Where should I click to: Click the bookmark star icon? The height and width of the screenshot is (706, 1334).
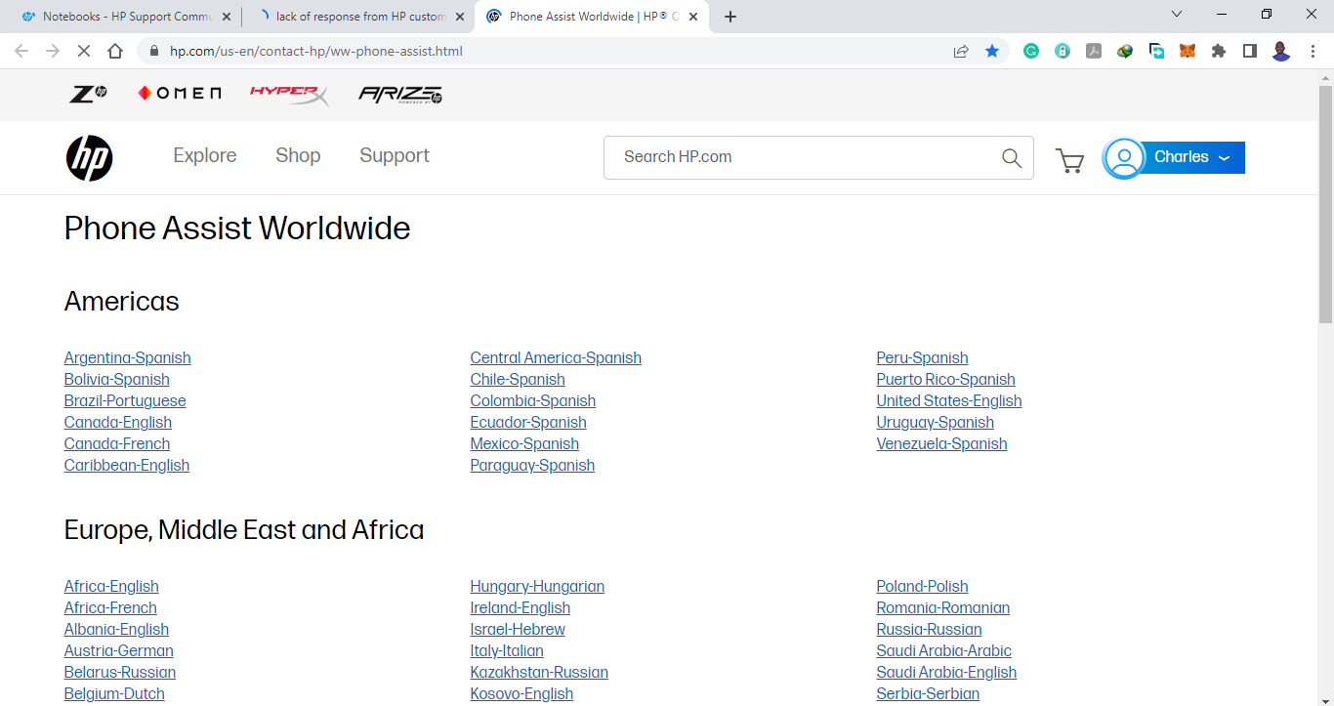(992, 51)
